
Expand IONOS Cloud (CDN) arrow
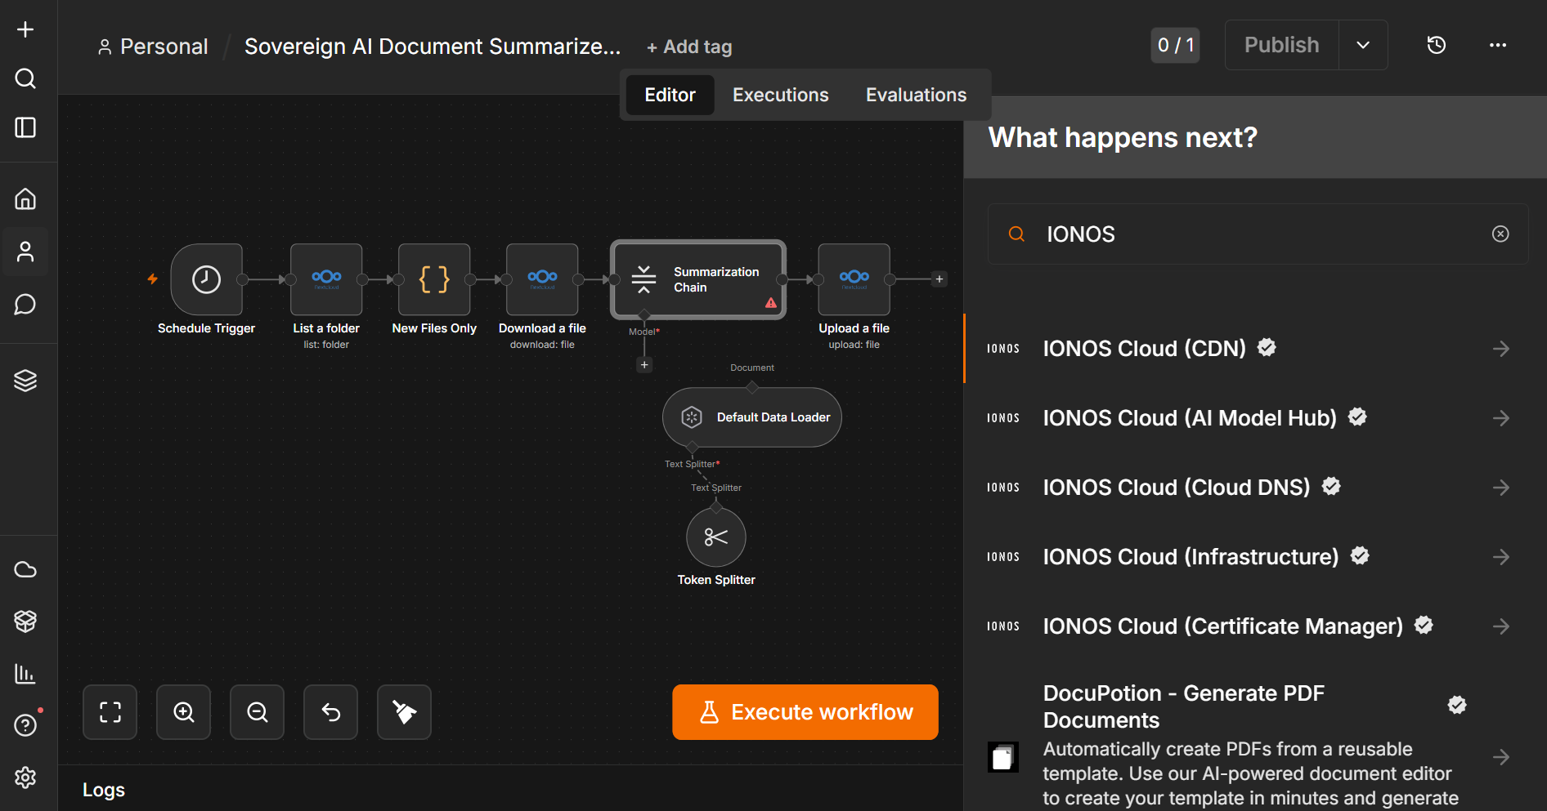[x=1501, y=349]
